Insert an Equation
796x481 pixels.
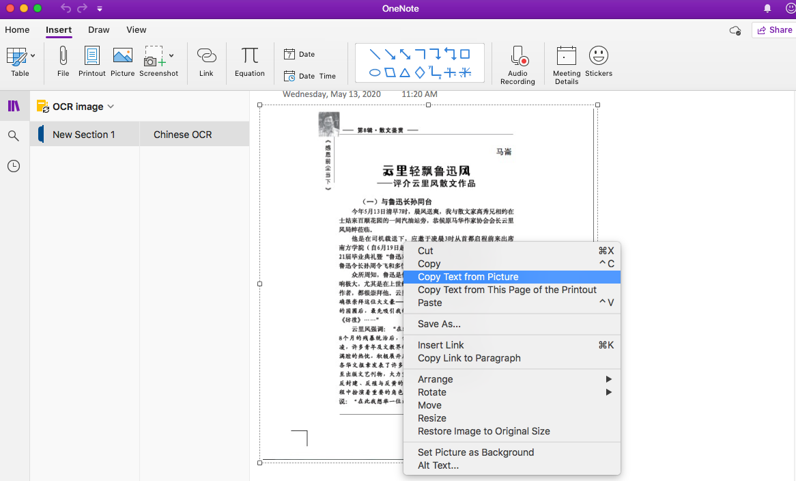(249, 61)
